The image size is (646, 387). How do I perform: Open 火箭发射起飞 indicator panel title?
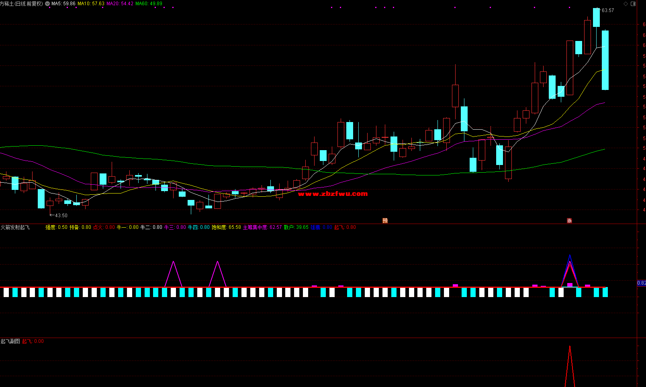15,228
